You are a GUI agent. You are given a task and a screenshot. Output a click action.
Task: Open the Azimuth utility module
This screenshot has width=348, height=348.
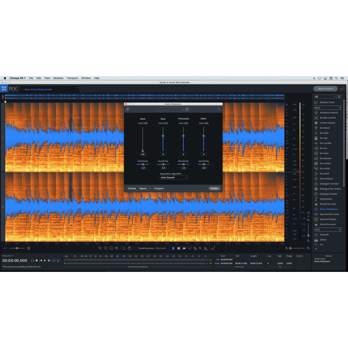pos(323,234)
